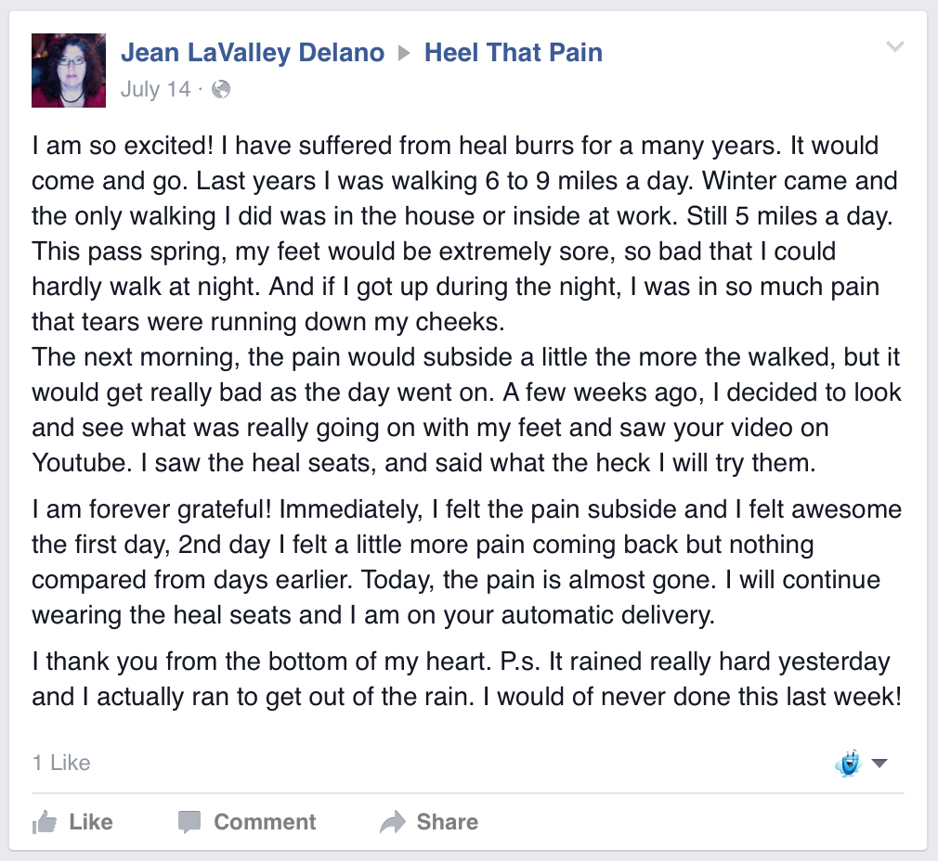Image resolution: width=938 pixels, height=861 pixels.
Task: Click the speech bubble comment icon
Action: pyautogui.click(x=189, y=822)
